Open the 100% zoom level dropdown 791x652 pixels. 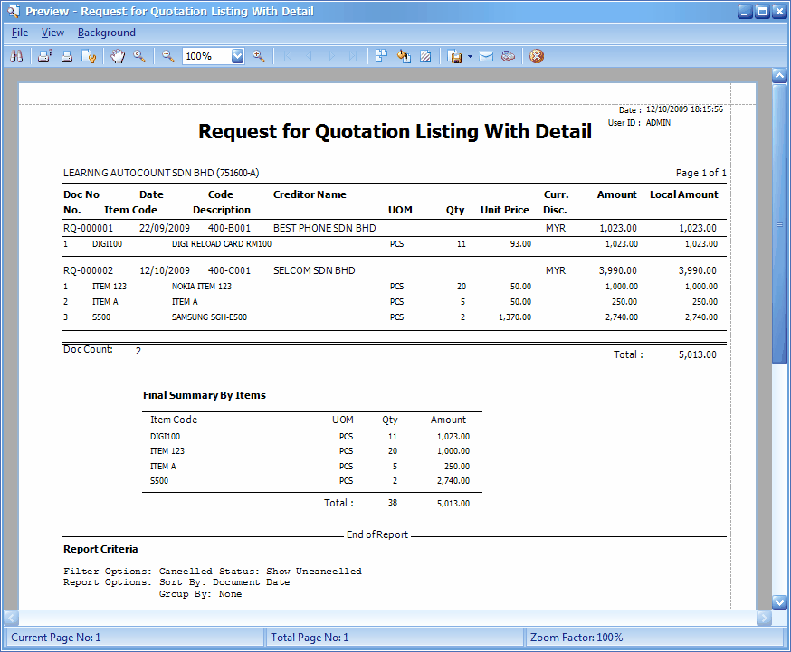pyautogui.click(x=238, y=56)
